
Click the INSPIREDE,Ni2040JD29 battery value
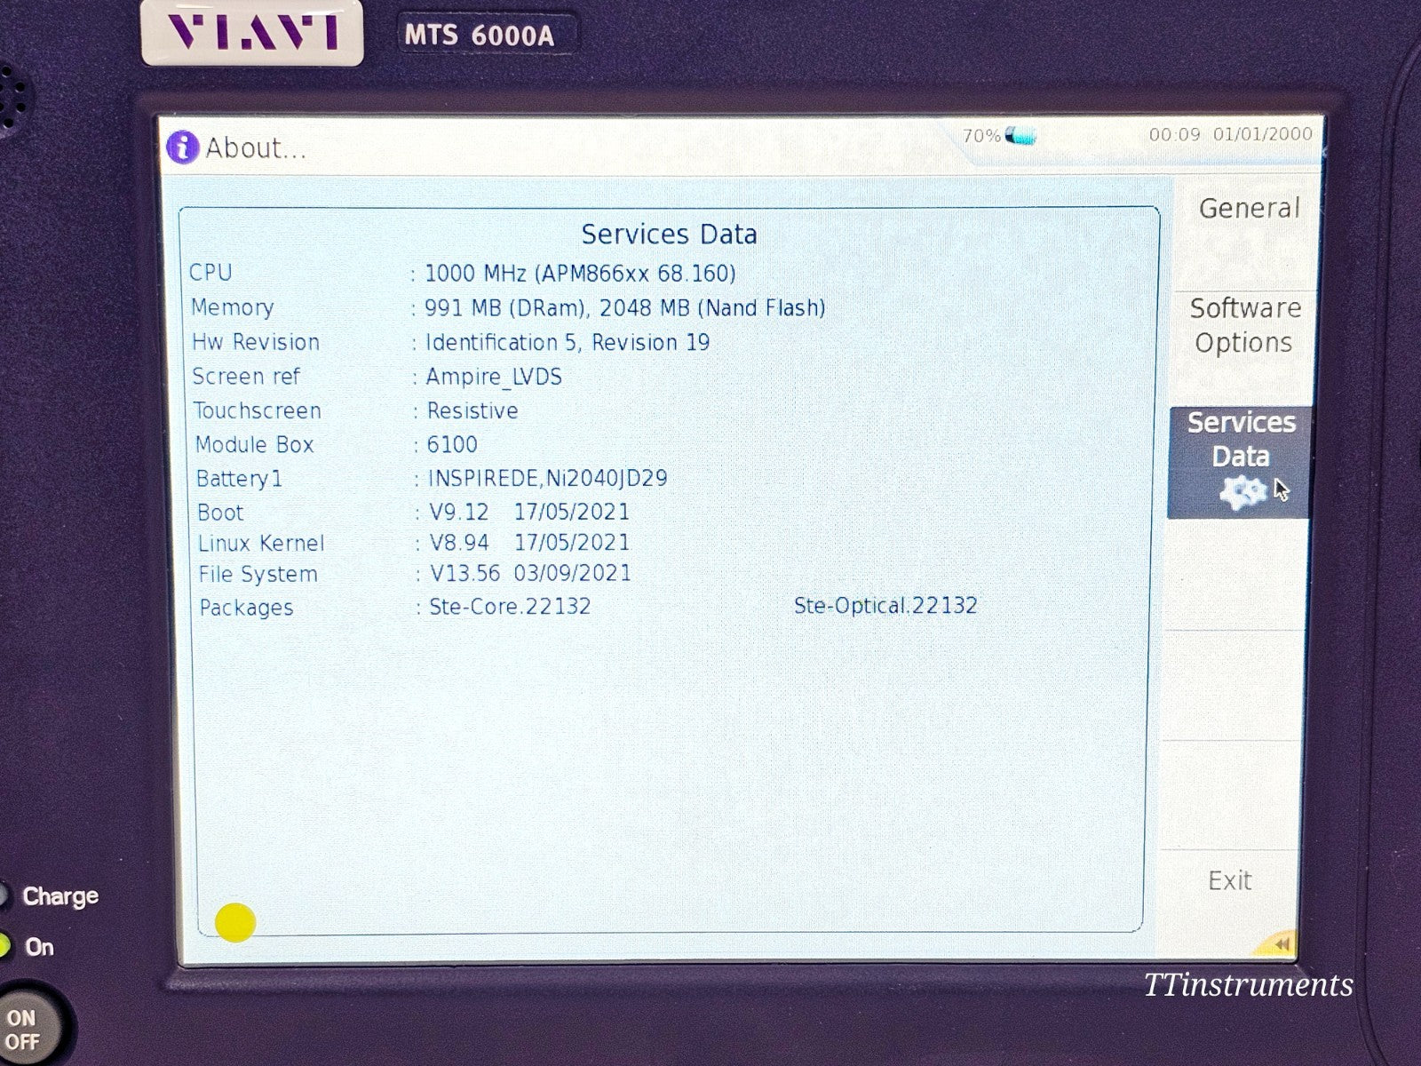point(548,479)
